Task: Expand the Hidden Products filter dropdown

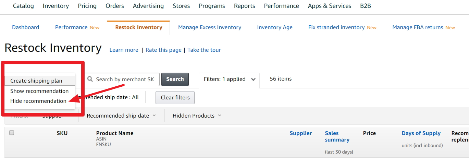Action: click(x=197, y=116)
